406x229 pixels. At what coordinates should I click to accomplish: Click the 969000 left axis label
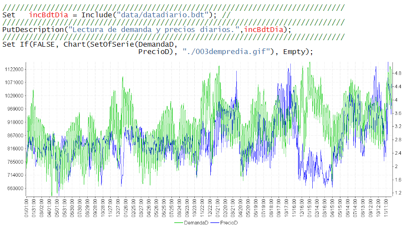(15, 109)
